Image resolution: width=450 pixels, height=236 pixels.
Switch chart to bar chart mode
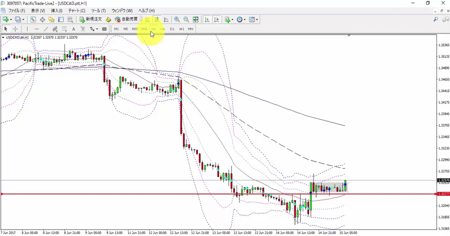click(147, 19)
